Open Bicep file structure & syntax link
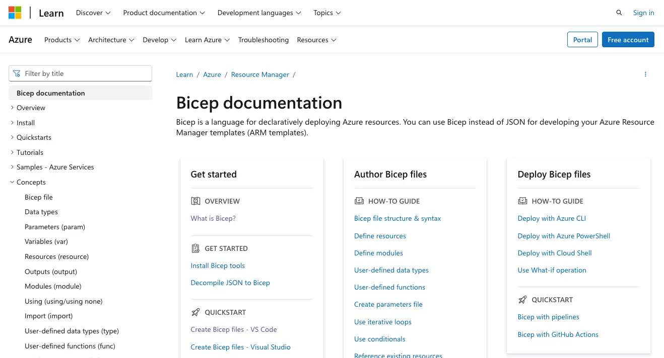The image size is (664, 358). coord(397,218)
